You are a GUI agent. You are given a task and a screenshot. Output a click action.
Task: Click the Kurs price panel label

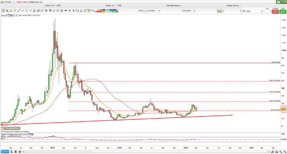pos(3,16)
